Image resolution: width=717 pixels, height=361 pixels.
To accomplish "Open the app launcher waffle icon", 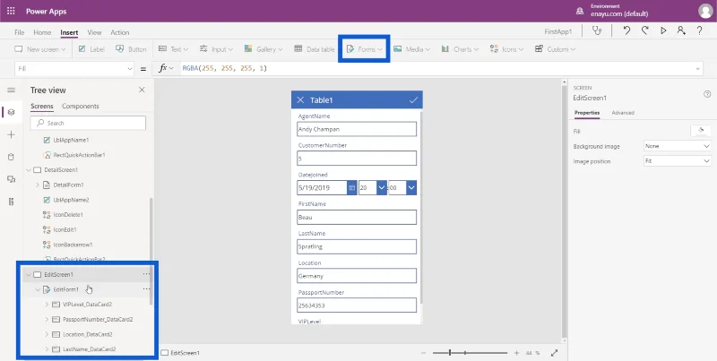I will click(x=11, y=11).
